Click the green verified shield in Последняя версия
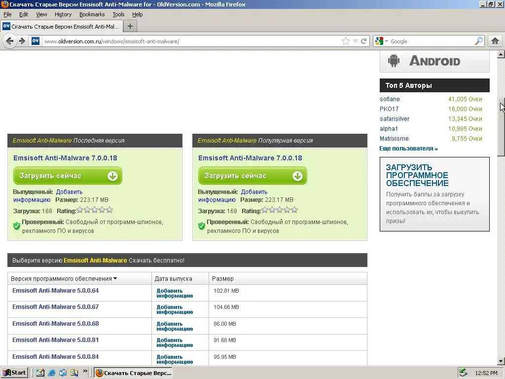Viewport: 505px width, 379px height. click(x=17, y=226)
